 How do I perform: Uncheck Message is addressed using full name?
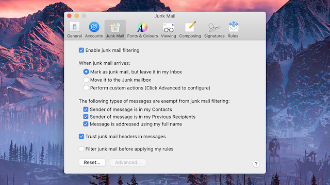tap(86, 124)
